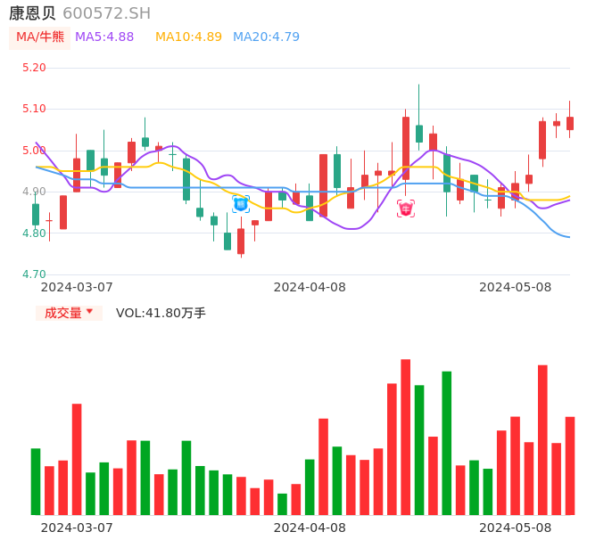
Task: Click the last red candlestick on the right
Action: coord(570,123)
